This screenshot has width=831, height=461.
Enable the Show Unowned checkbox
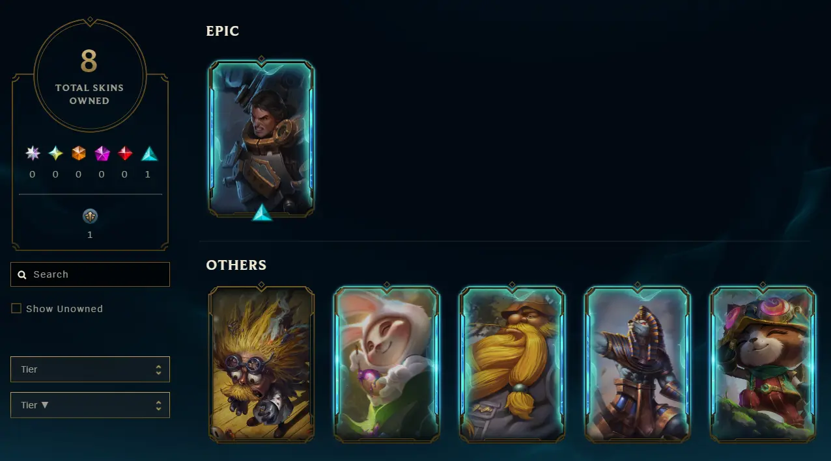(x=16, y=309)
